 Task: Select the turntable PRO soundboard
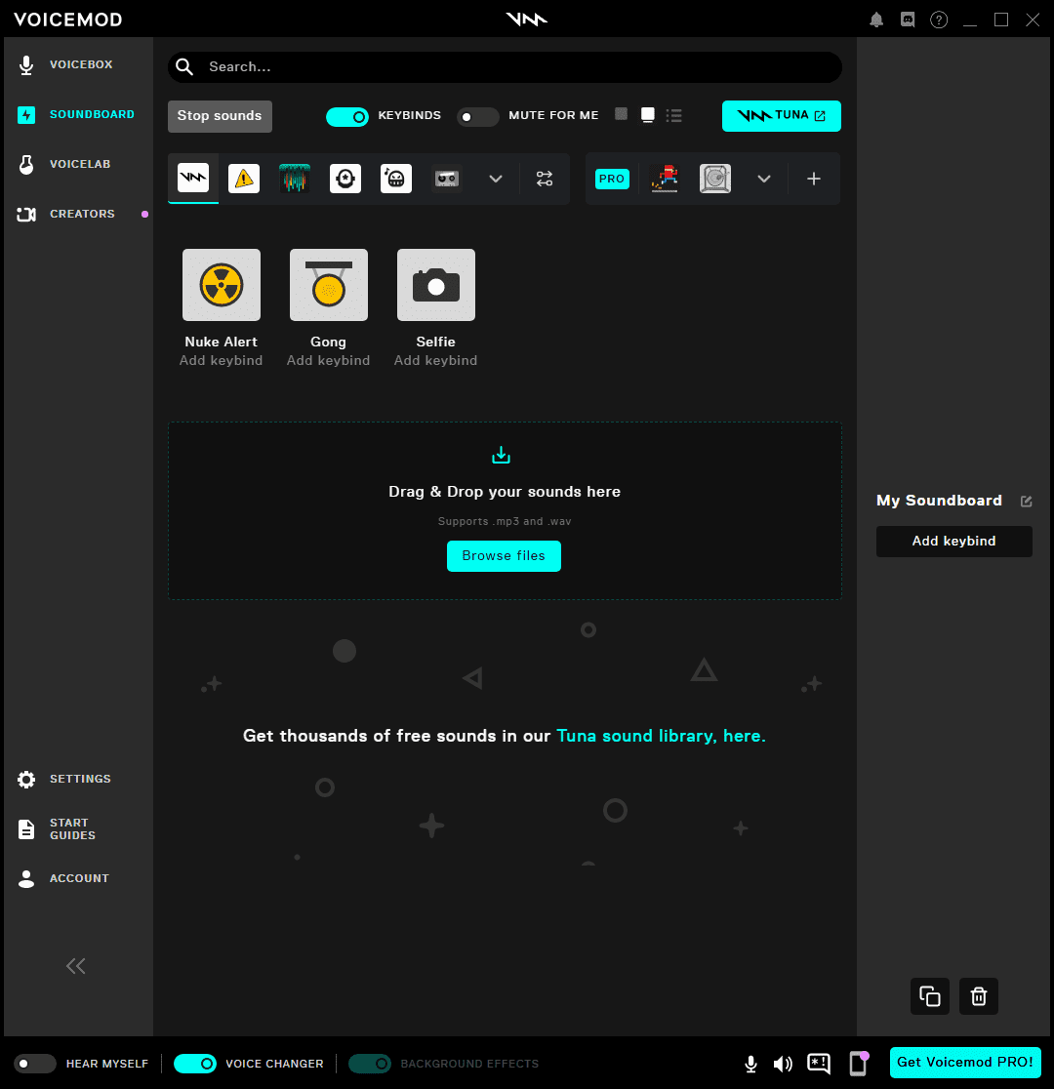click(715, 179)
